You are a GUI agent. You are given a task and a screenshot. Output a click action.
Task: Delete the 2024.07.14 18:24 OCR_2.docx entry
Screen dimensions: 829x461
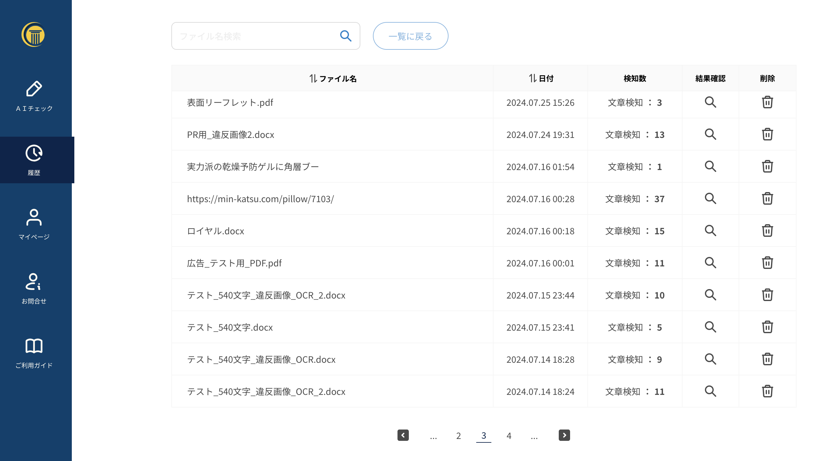coord(767,391)
